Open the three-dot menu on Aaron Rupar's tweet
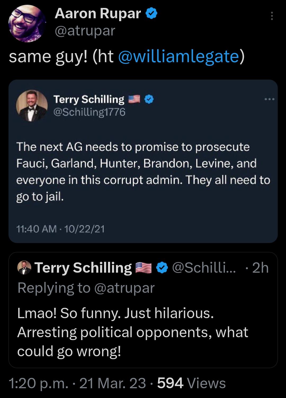 coord(271,16)
